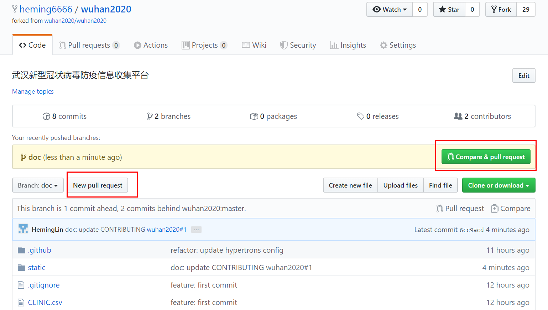Open the .gitignore file
The width and height of the screenshot is (548, 310).
click(x=44, y=285)
